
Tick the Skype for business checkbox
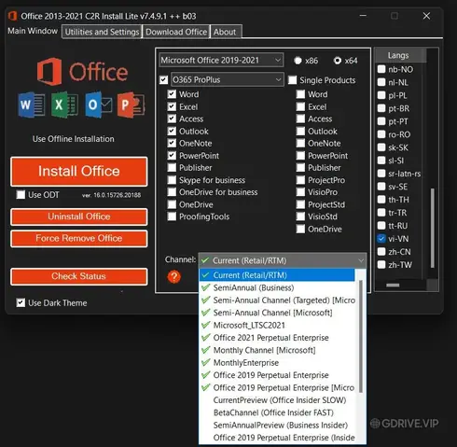[x=172, y=180]
